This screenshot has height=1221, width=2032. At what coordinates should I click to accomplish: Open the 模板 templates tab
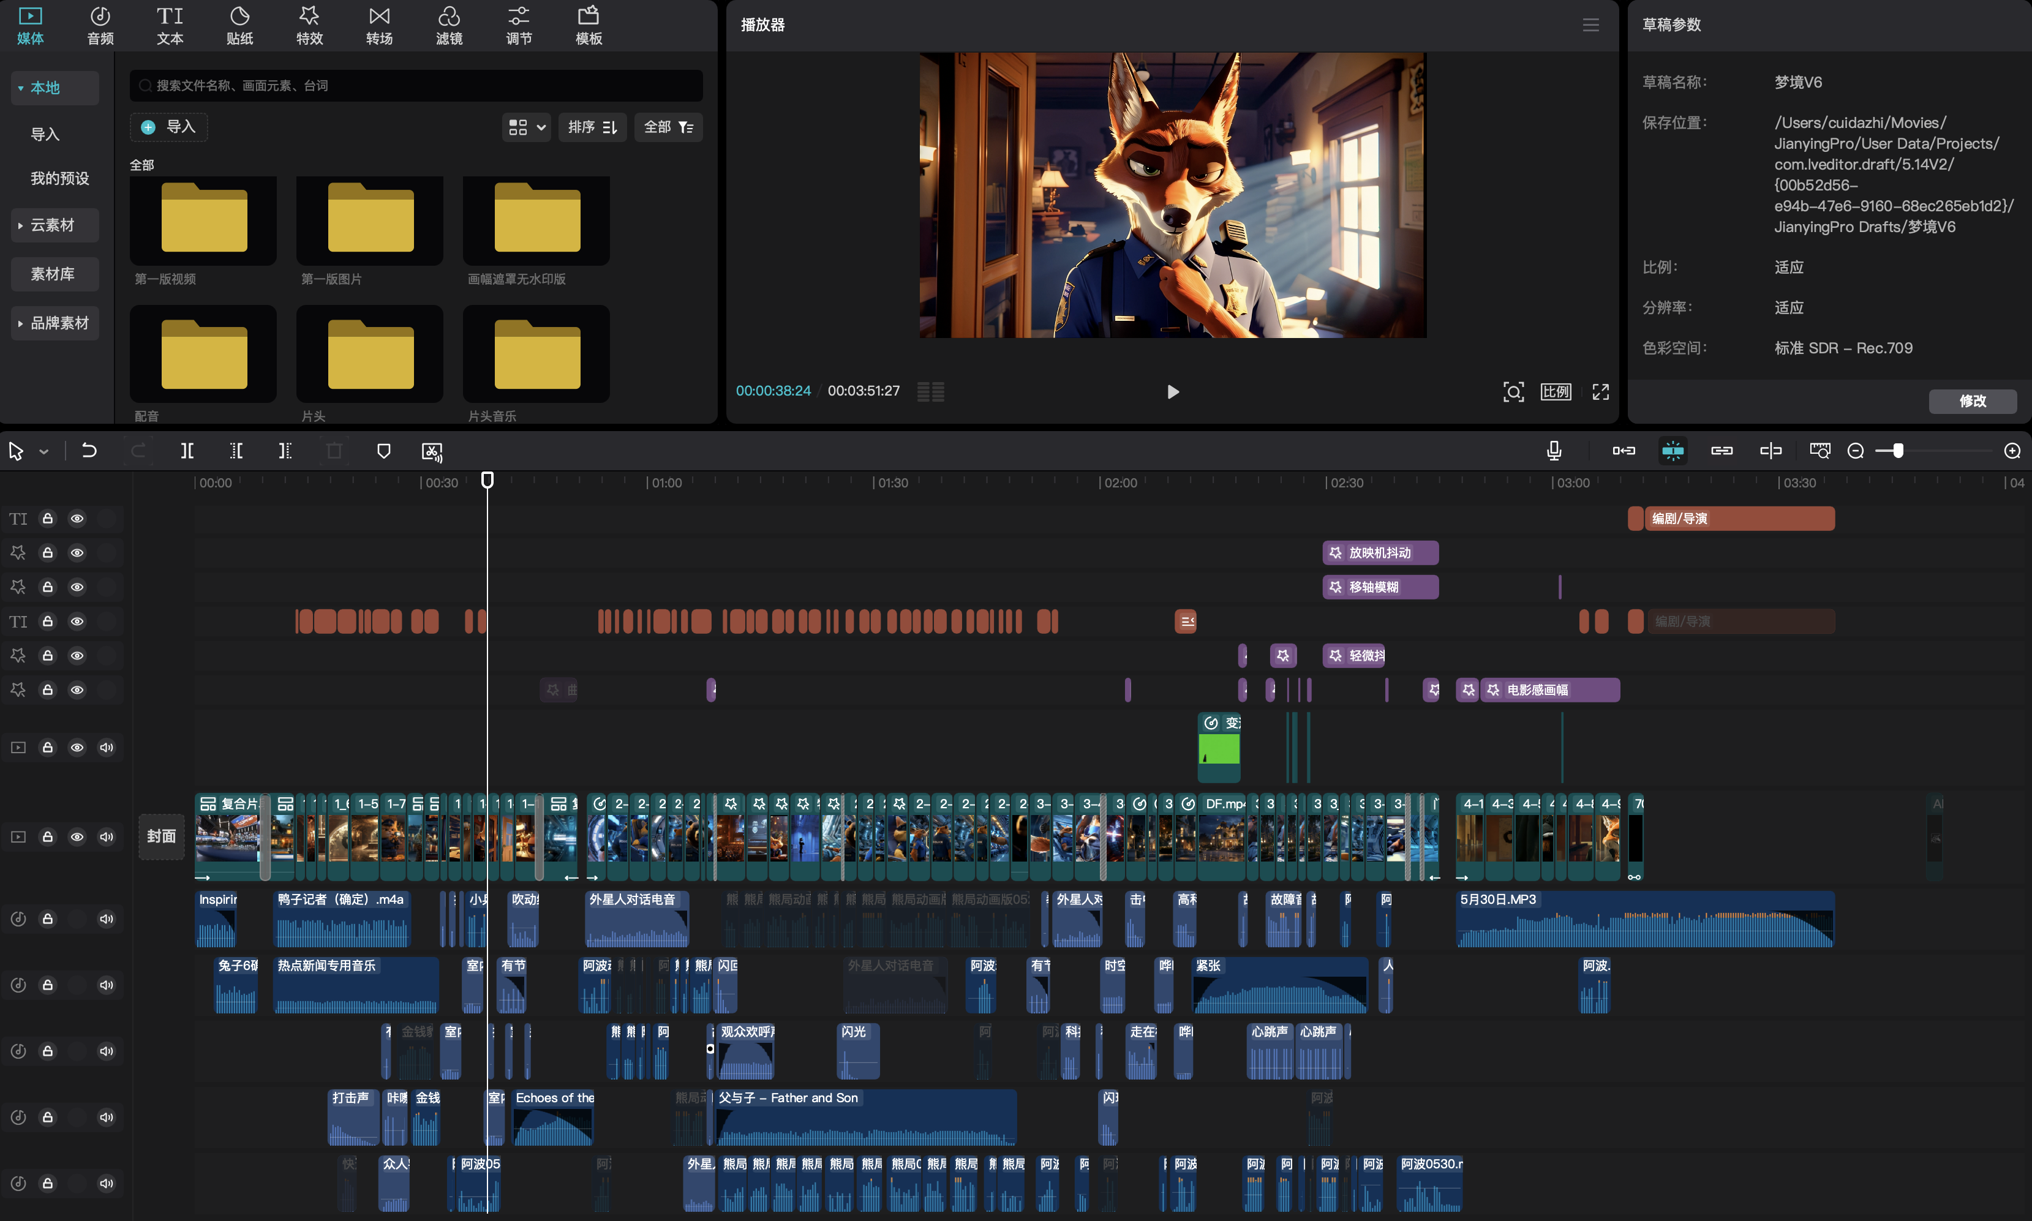tap(589, 26)
